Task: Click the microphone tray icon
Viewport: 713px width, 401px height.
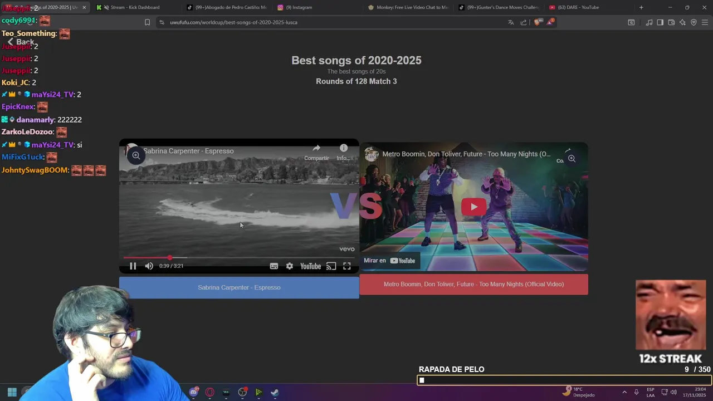Action: 637,392
